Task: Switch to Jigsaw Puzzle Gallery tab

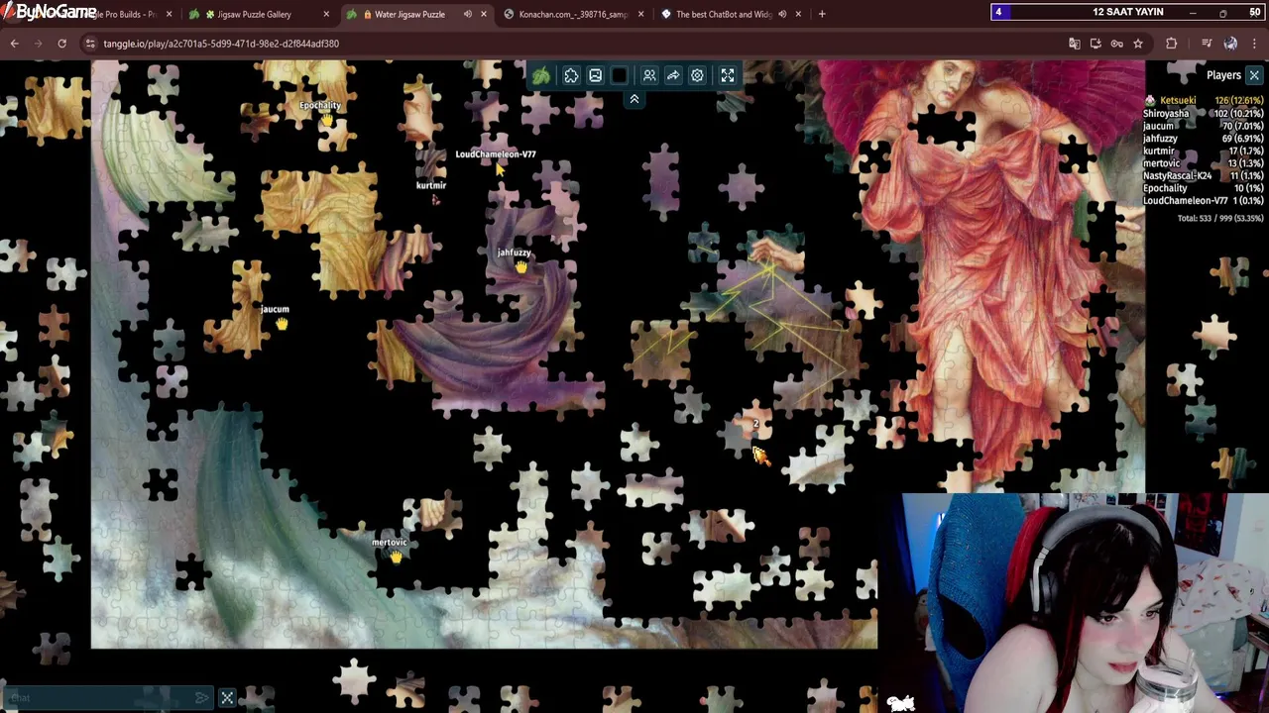Action: tap(254, 14)
